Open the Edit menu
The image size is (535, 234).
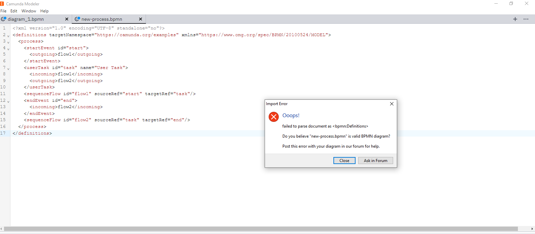[14, 11]
